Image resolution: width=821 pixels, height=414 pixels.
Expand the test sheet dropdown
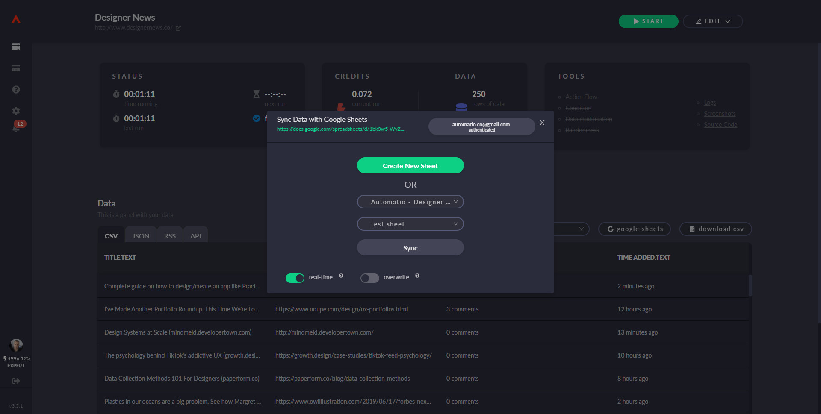(410, 224)
